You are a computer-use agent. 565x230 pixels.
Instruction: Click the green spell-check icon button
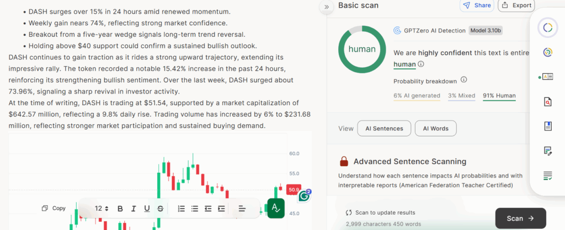(x=275, y=208)
